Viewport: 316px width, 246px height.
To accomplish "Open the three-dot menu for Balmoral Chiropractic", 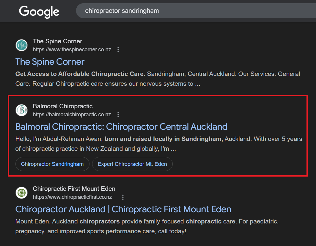I will point(118,115).
